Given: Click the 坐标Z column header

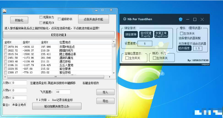Looking at the screenshot, I should click(49, 42).
